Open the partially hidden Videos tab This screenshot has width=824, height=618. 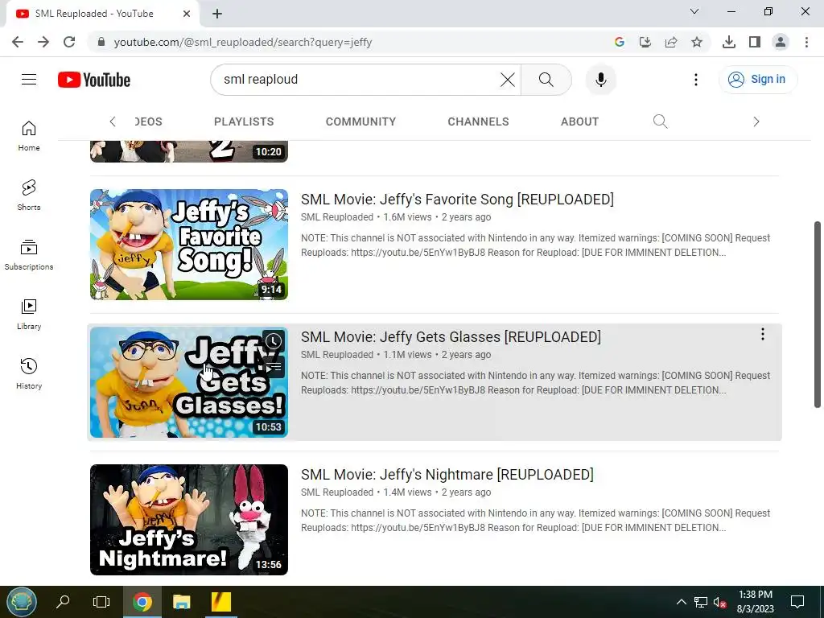149,122
